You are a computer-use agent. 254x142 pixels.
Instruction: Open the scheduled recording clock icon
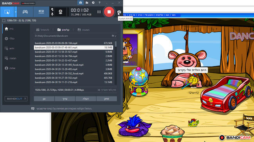[93, 3]
